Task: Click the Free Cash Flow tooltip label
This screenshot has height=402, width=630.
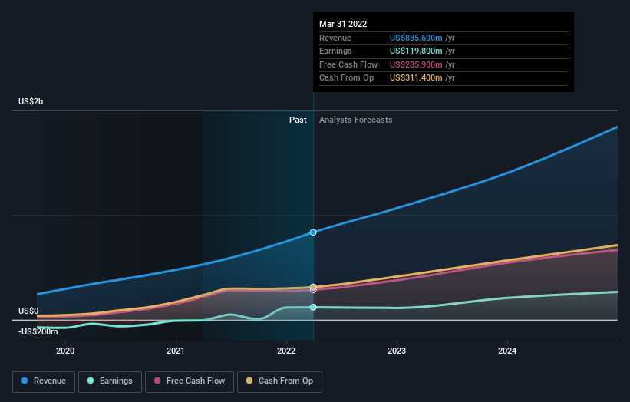Action: 348,64
